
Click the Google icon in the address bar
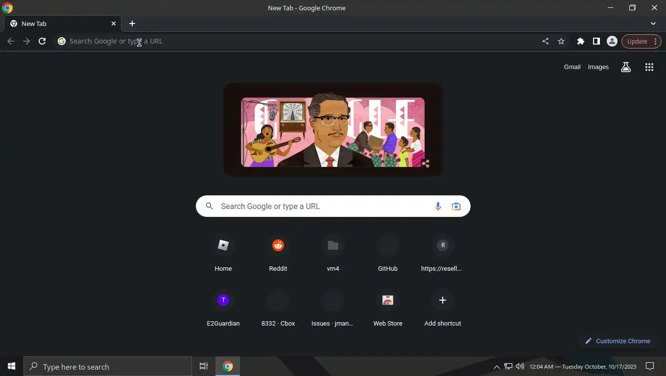click(62, 41)
